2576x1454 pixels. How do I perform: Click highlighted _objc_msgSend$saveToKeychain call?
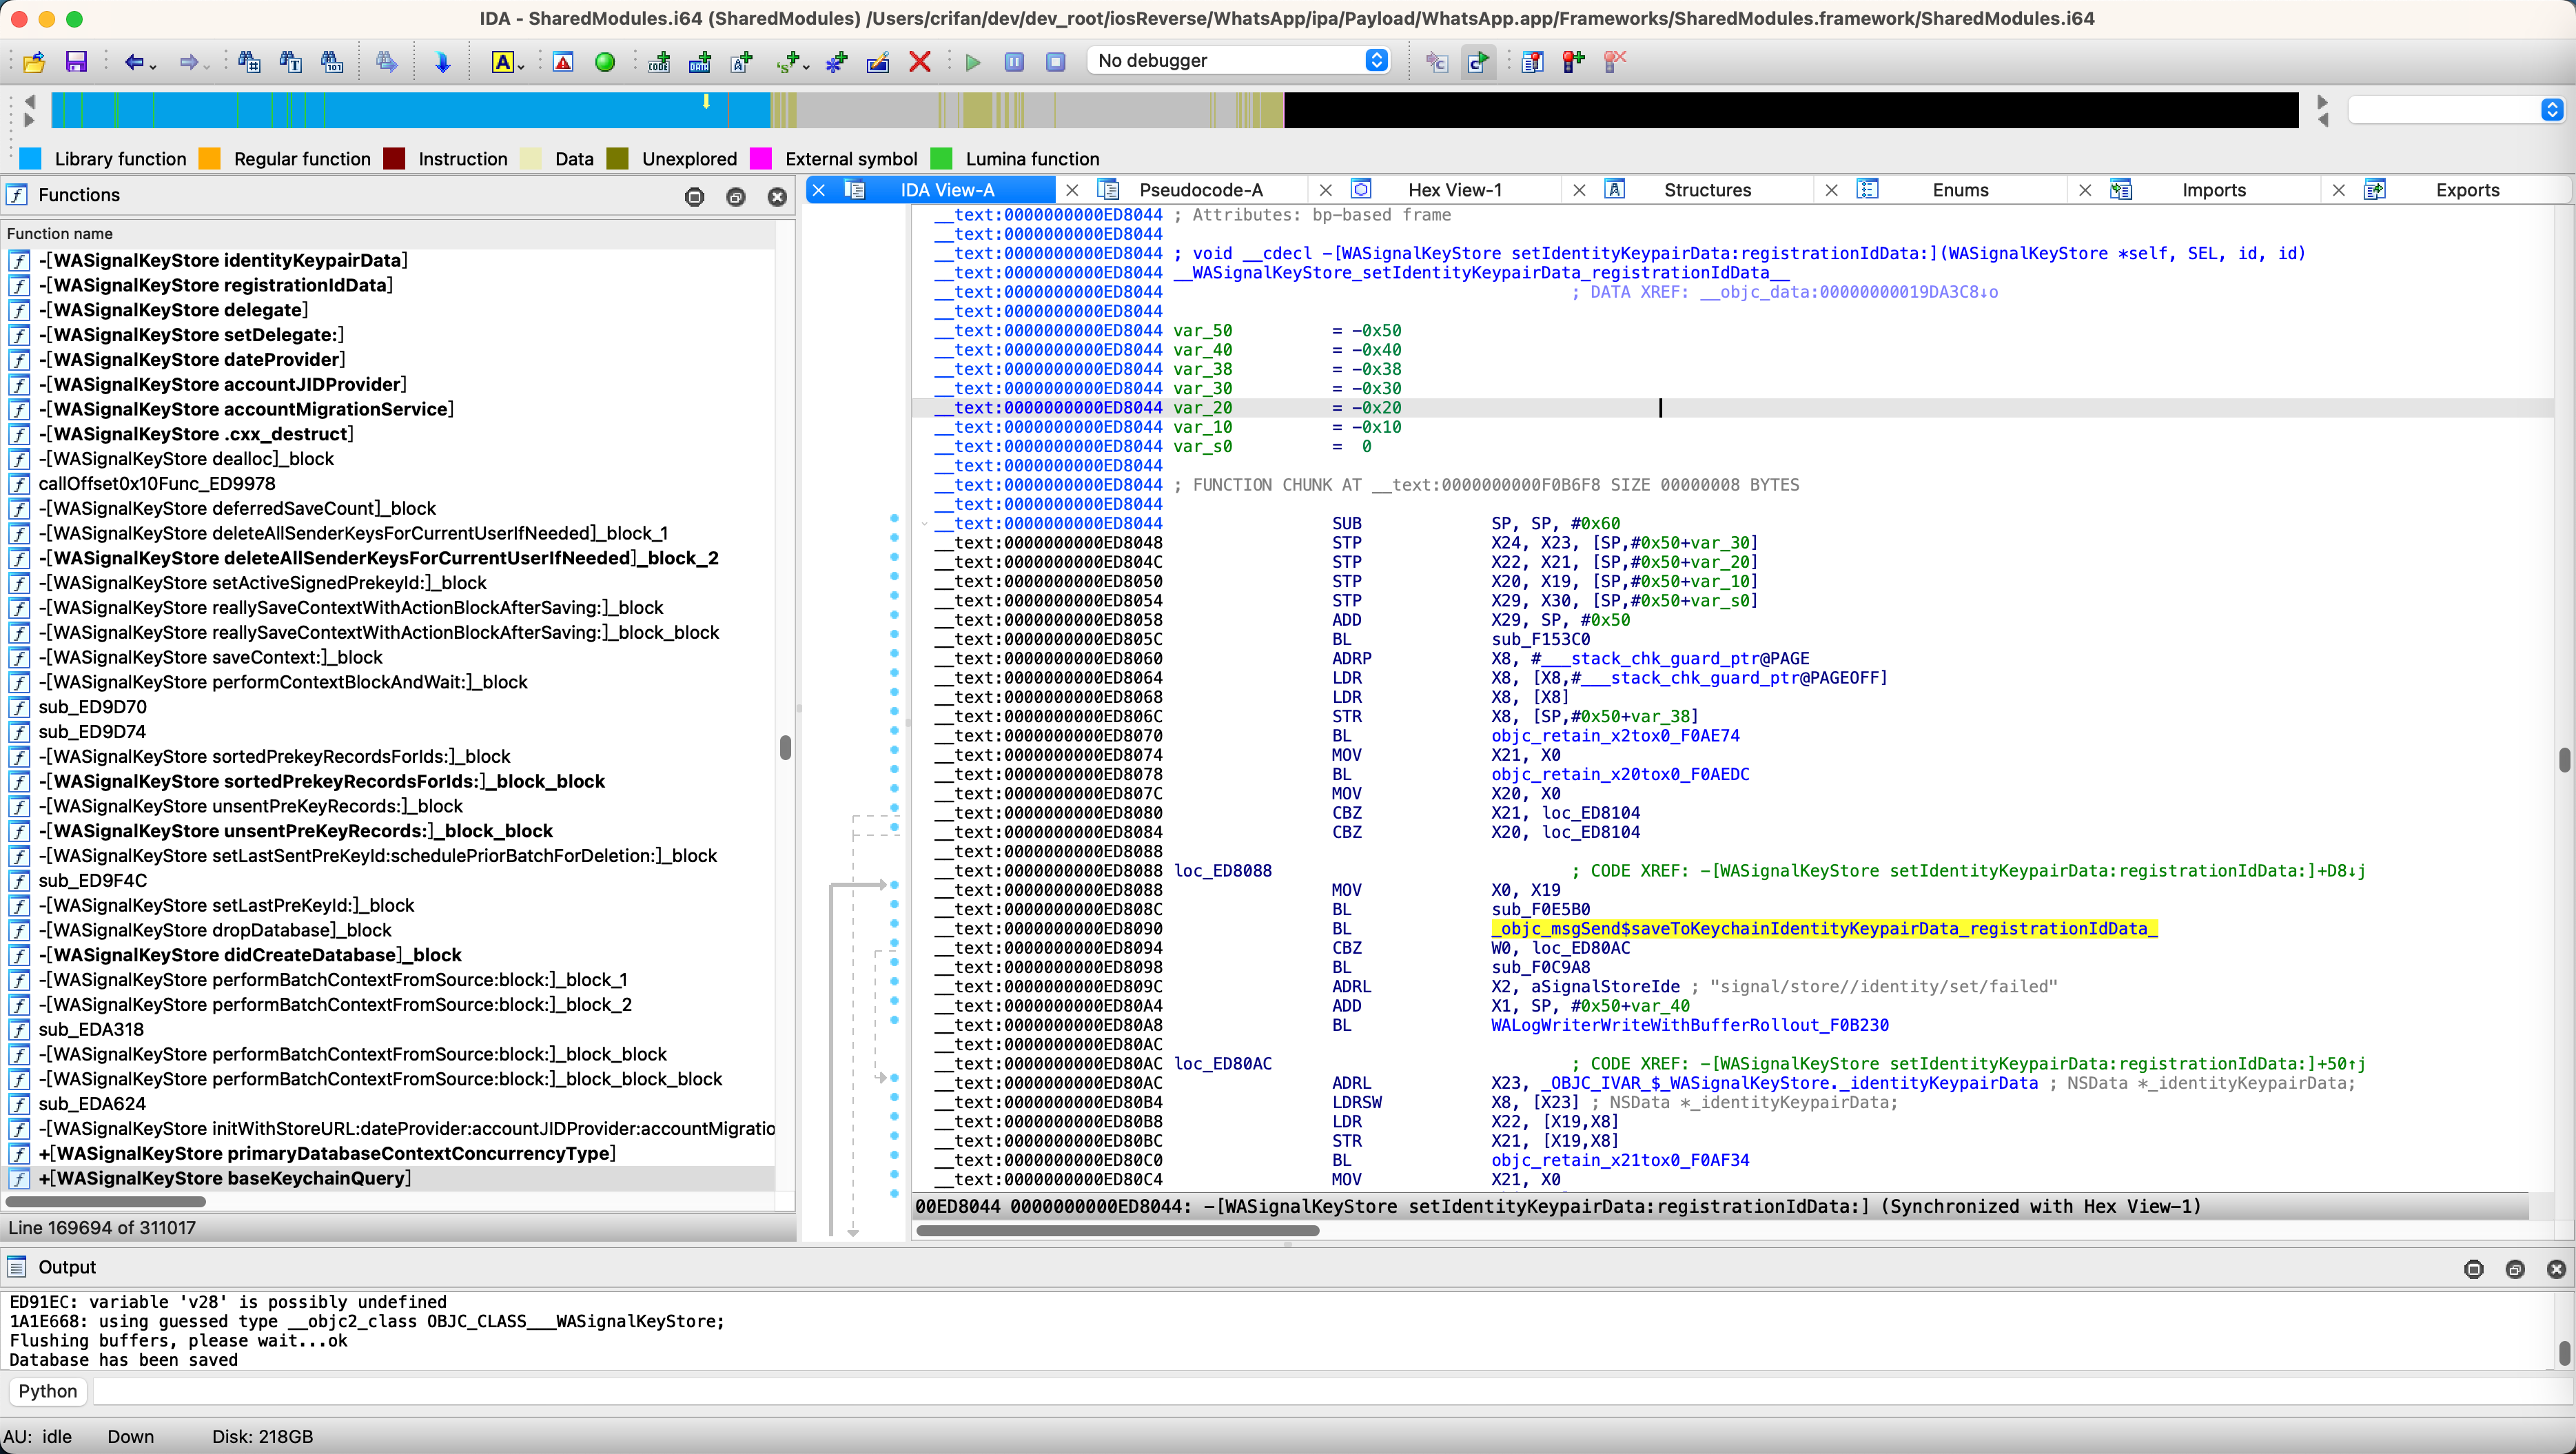tap(1824, 929)
